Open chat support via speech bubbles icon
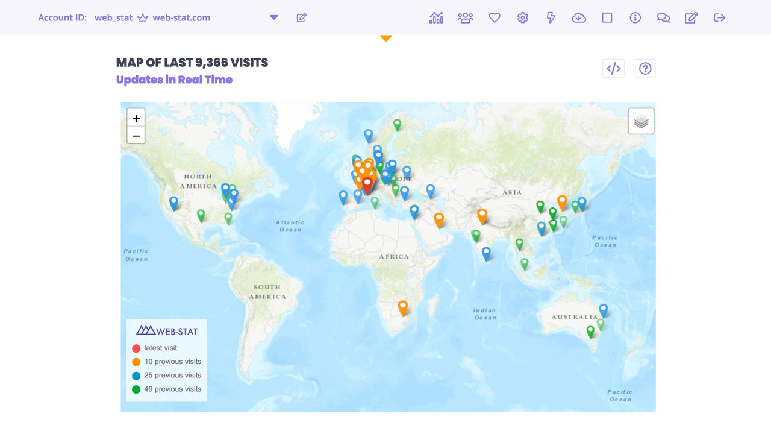This screenshot has height=434, width=771. coord(663,17)
